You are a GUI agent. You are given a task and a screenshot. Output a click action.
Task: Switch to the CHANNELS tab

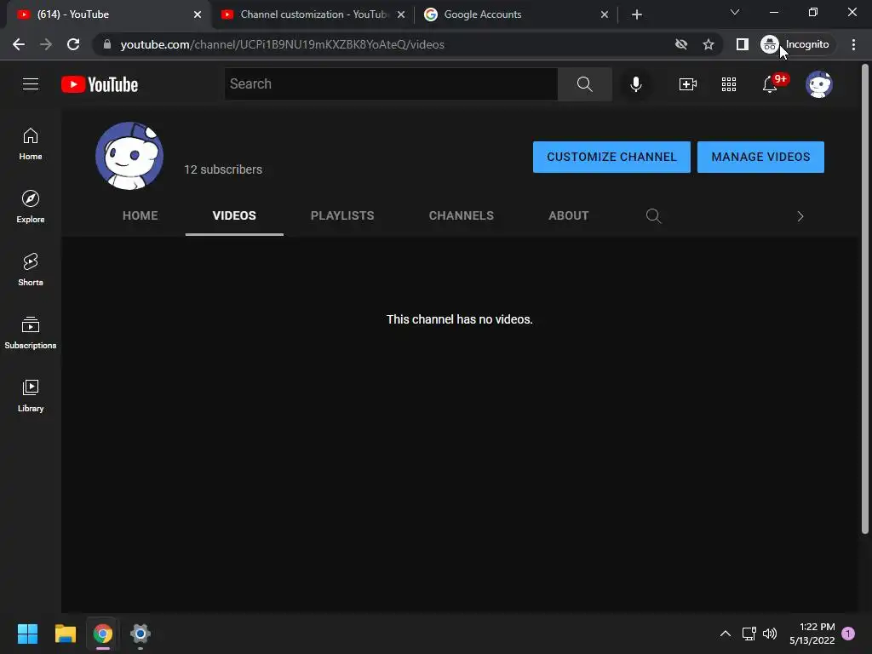click(461, 215)
